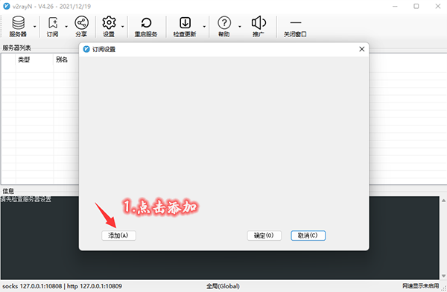The width and height of the screenshot is (447, 292).
Task: Expand the dropdown arrow beside 设置
Action: pos(123,27)
